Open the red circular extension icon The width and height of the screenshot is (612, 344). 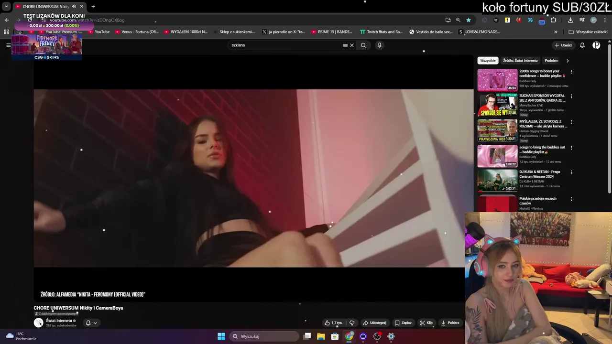pos(519,20)
